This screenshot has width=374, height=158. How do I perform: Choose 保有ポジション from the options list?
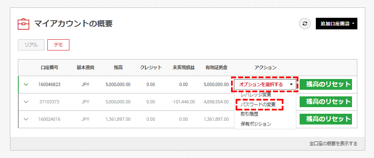click(256, 124)
